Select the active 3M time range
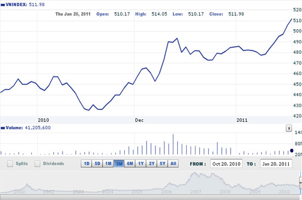The image size is (302, 200). (x=119, y=164)
